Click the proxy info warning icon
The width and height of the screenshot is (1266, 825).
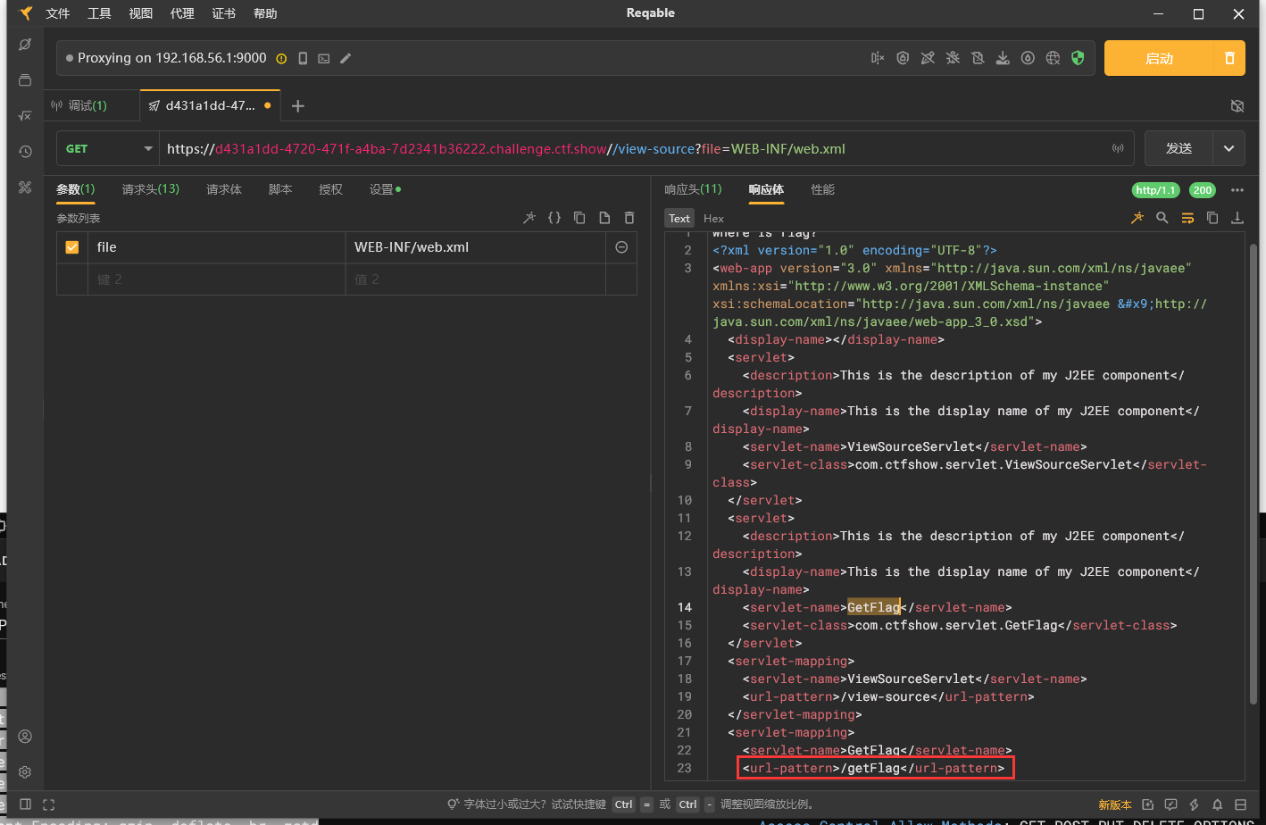(x=281, y=58)
